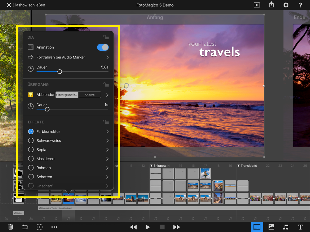310x232 pixels.
Task: Open the share export icon
Action: [272, 5]
